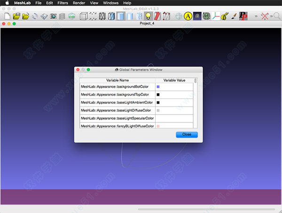Open the View menu
The height and width of the screenshot is (213, 282).
point(94,3)
